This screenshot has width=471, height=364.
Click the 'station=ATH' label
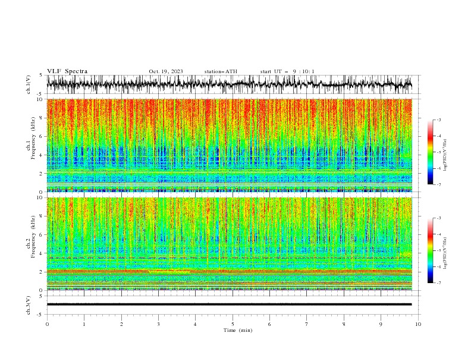(x=221, y=71)
